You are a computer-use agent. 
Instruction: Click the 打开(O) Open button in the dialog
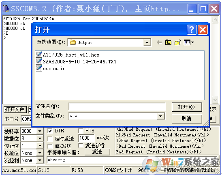(x=187, y=107)
